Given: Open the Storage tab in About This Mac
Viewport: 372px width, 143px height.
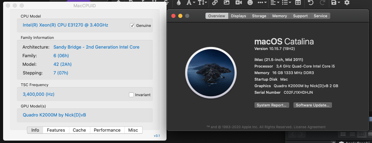Looking at the screenshot, I should click(x=259, y=16).
